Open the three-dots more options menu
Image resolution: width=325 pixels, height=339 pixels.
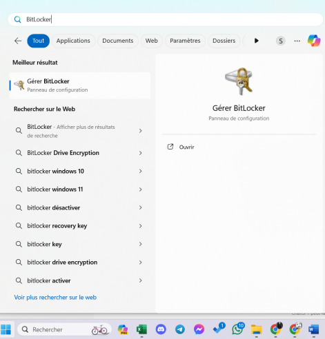(297, 41)
